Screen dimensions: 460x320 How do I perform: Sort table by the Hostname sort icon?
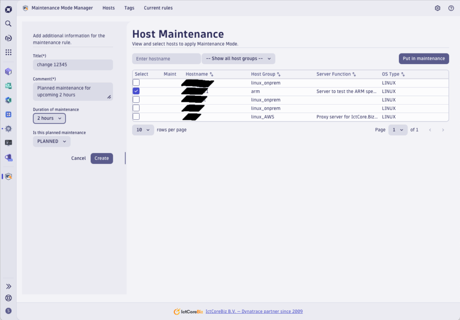212,74
